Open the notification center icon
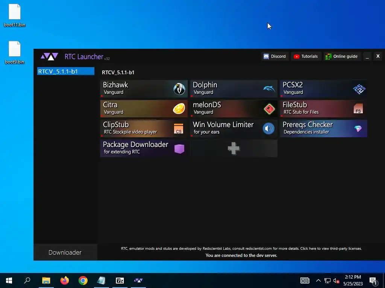This screenshot has height=288, width=385. click(x=373, y=281)
